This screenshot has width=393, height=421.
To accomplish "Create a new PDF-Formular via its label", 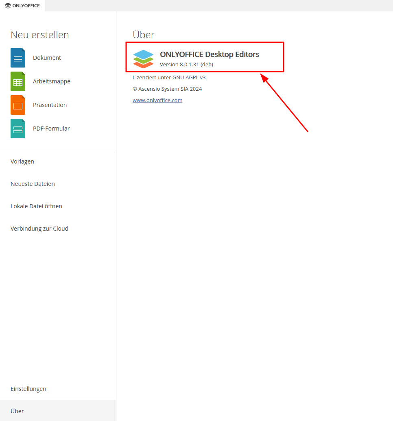I will 51,129.
